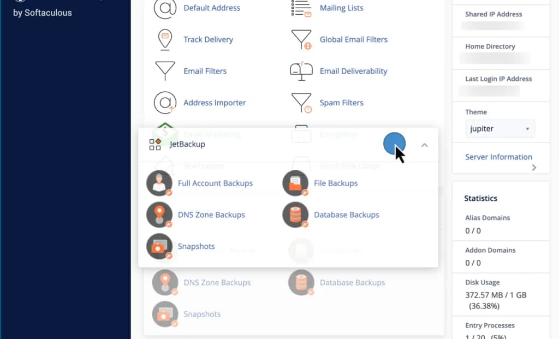559x339 pixels.
Task: Expand Server Information details
Action: (498, 157)
